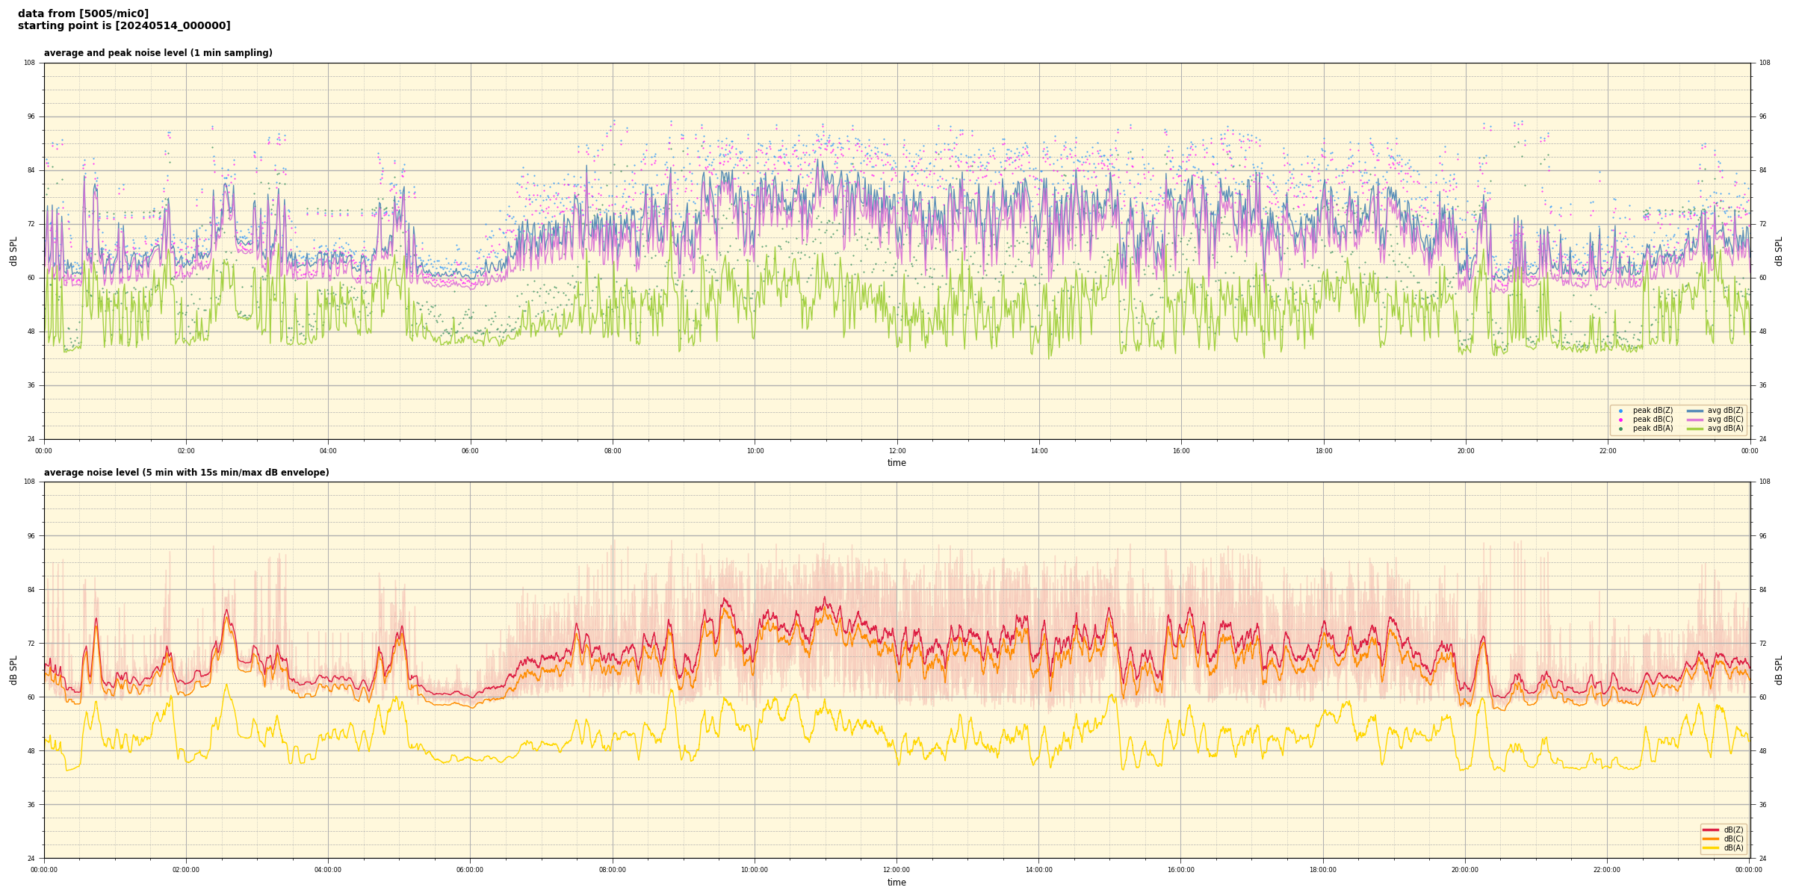Click the orange dB(C) legend line, bottom chart
This screenshot has height=896, width=1793.
(x=1711, y=839)
